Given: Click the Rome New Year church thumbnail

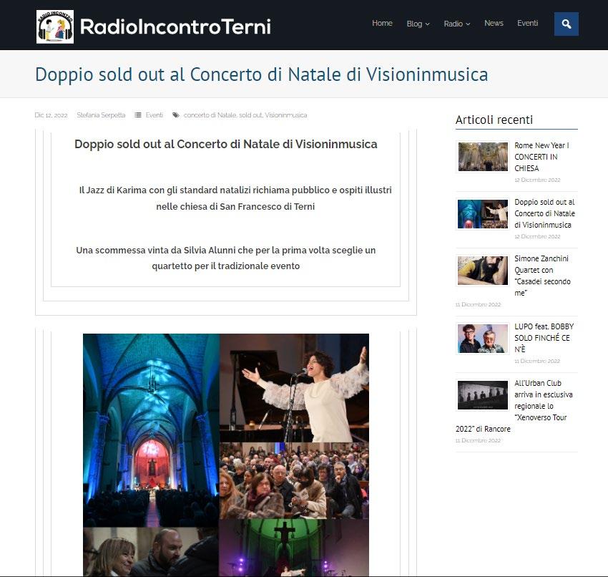Looking at the screenshot, I should click(483, 157).
